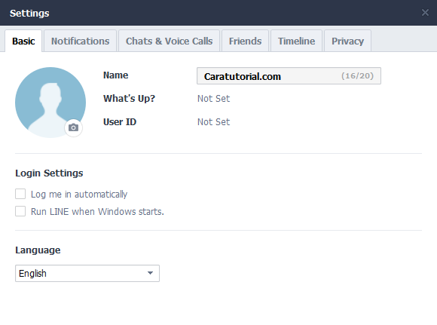
Task: Click the Log me in automatically label
Action: pos(79,194)
